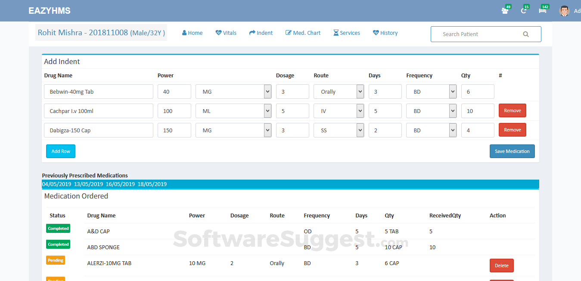Open the Services menu item
Viewport: 581px width, 281px height.
tap(346, 33)
